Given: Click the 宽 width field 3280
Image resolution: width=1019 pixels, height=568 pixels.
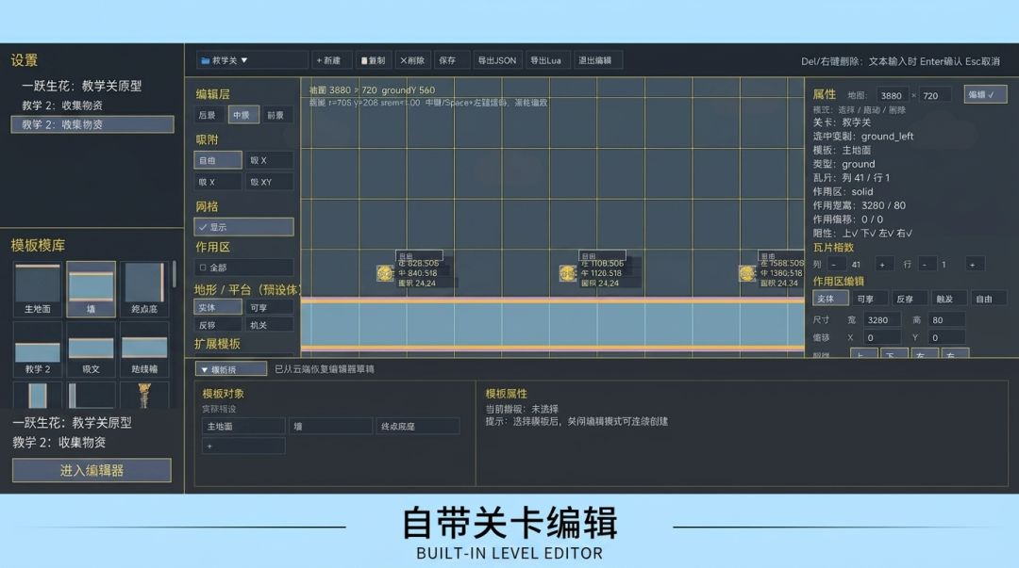Looking at the screenshot, I should (882, 319).
